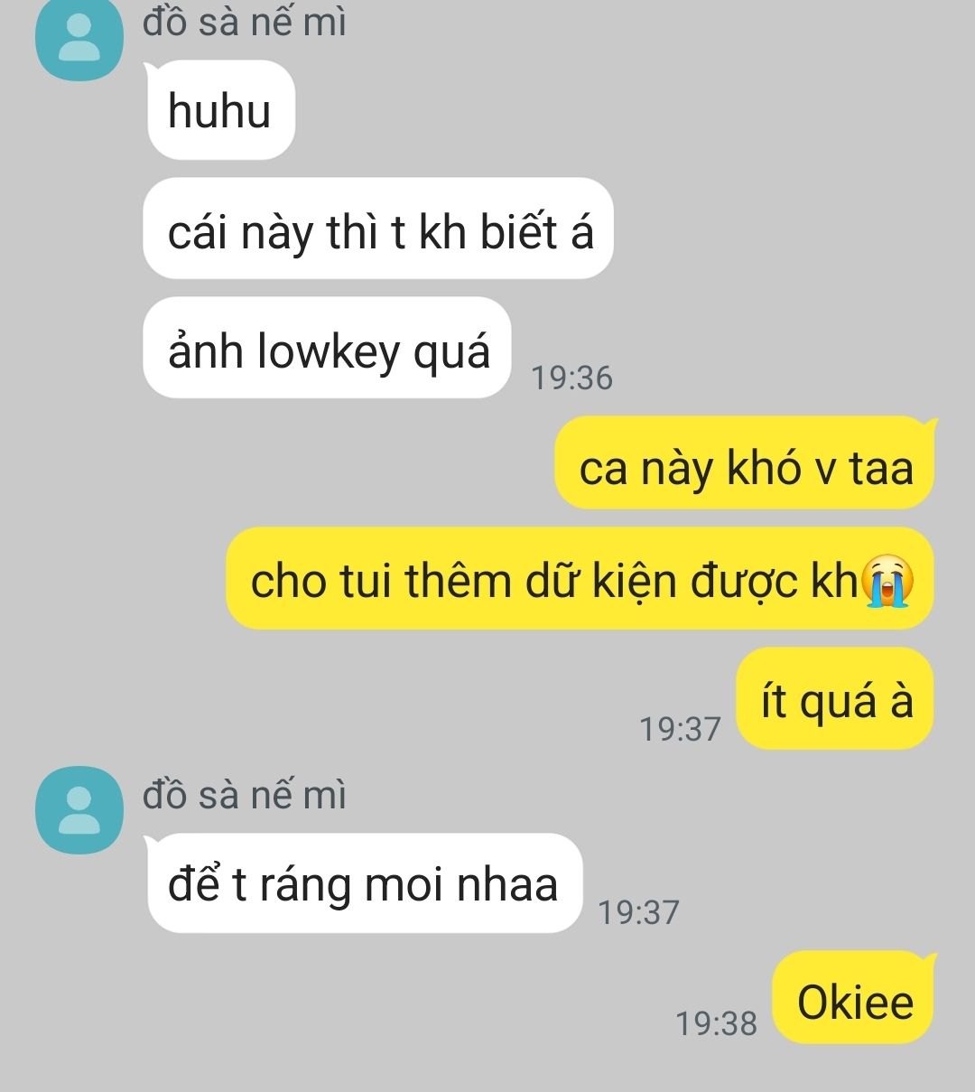This screenshot has width=975, height=1092.
Task: Select the 'ca này khó v taa' bubble
Action: click(746, 463)
